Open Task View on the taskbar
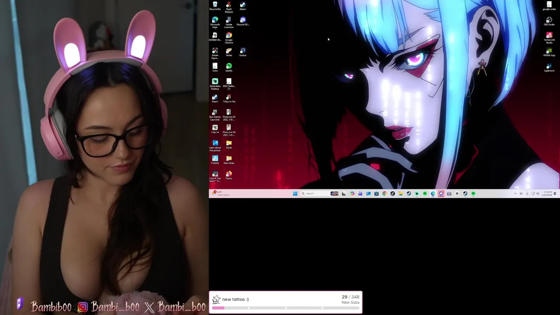 pos(344,193)
